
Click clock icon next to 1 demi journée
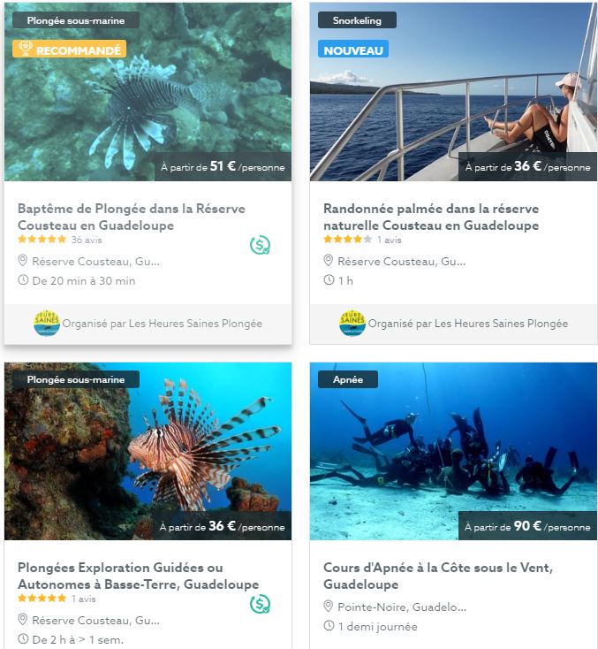329,625
